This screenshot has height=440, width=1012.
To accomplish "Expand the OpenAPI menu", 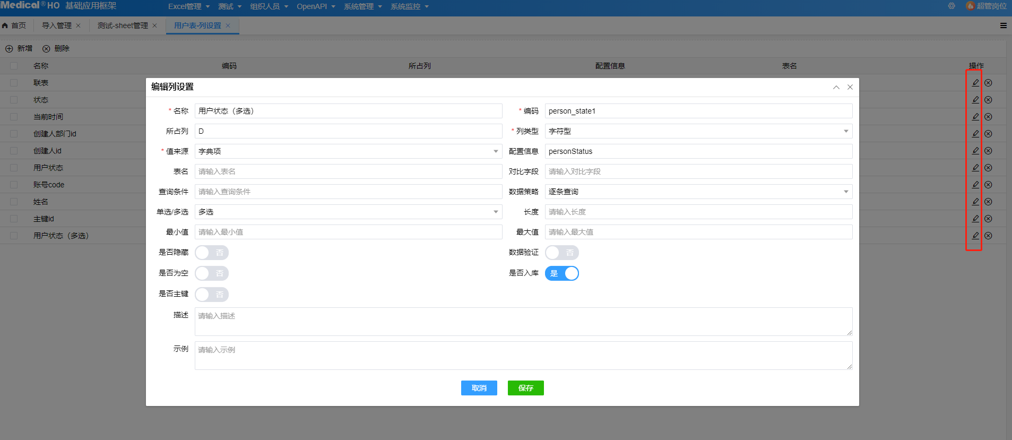I will [x=316, y=6].
